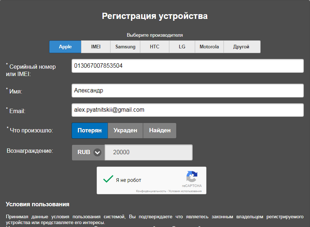Image resolution: width=310 pixels, height=227 pixels.
Task: Focus the "Имя" name input field
Action: [x=187, y=91]
